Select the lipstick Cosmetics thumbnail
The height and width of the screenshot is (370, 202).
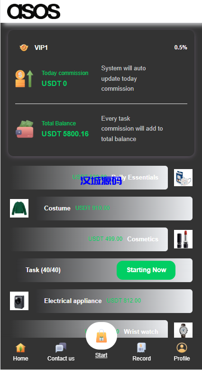pyautogui.click(x=183, y=239)
